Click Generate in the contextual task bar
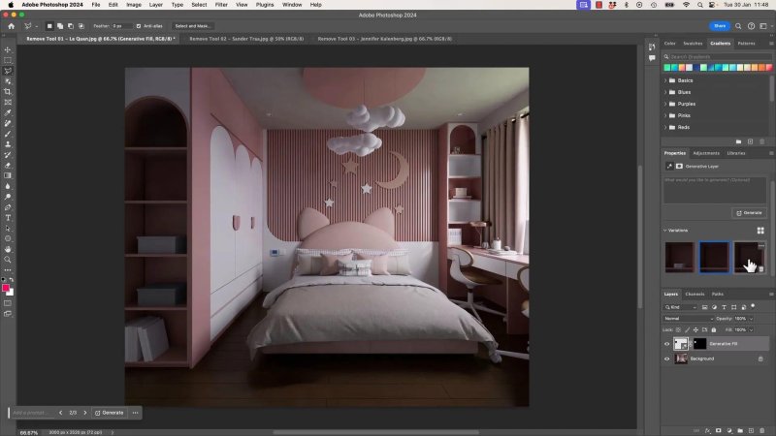The image size is (776, 436). [x=110, y=413]
